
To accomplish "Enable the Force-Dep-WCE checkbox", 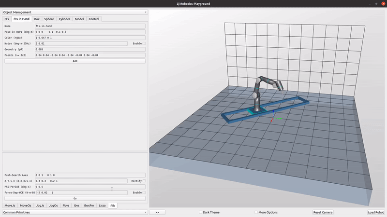I will click(144, 192).
